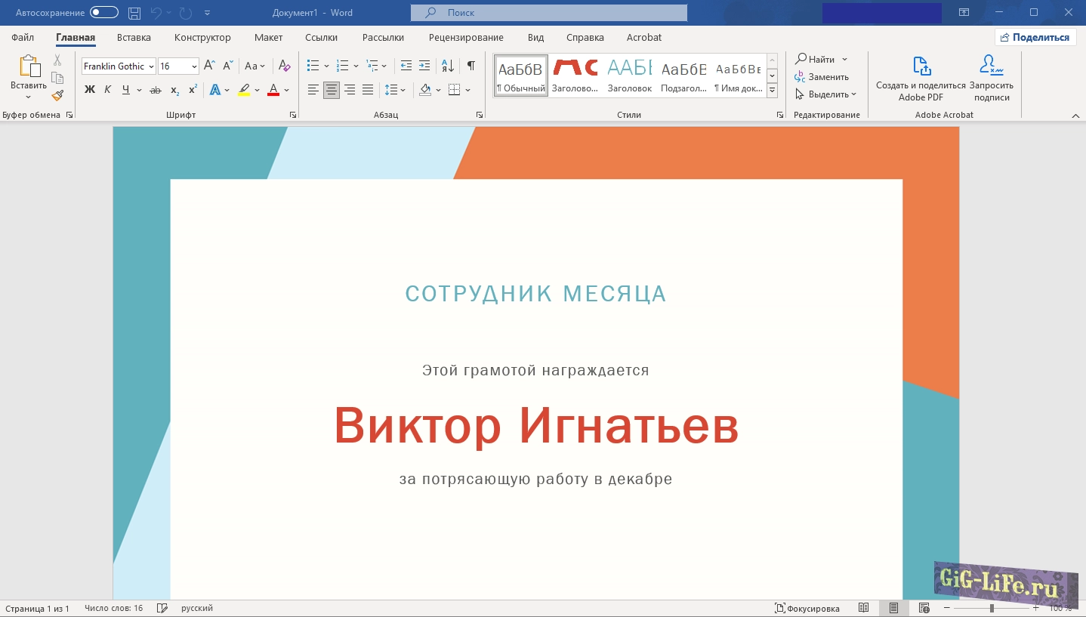Apply strikethrough to the text
1086x617 pixels.
[156, 90]
